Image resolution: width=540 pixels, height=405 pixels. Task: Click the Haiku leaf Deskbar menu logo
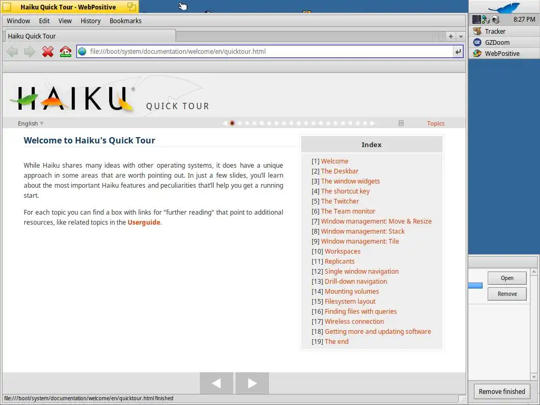click(505, 7)
